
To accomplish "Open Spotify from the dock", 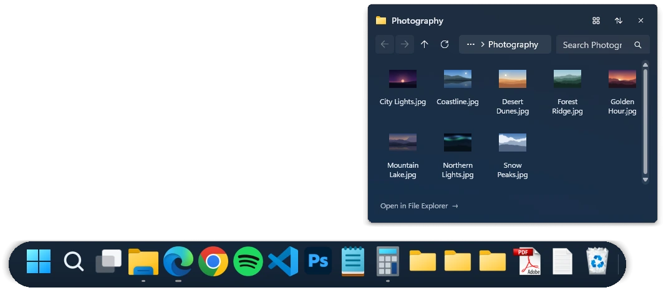I will tap(248, 261).
